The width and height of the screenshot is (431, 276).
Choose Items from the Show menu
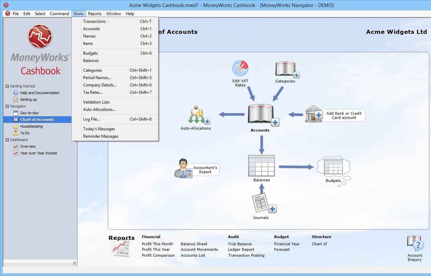coord(115,44)
